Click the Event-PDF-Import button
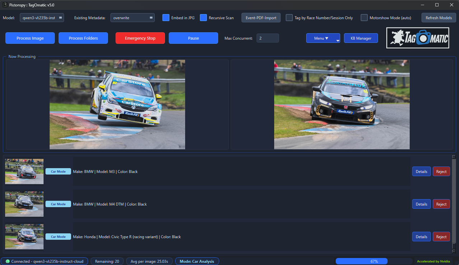 [x=261, y=18]
